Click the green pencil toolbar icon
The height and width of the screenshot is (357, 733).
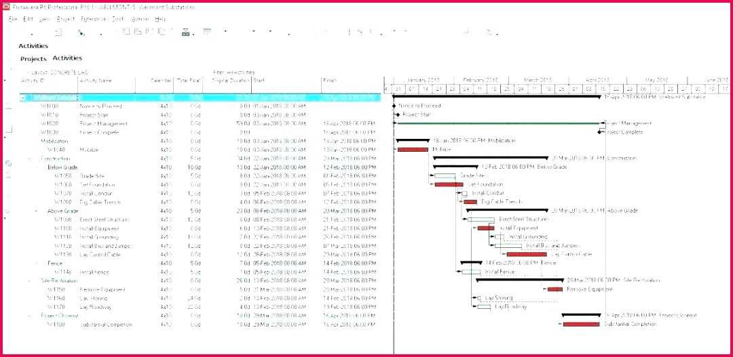tap(81, 32)
